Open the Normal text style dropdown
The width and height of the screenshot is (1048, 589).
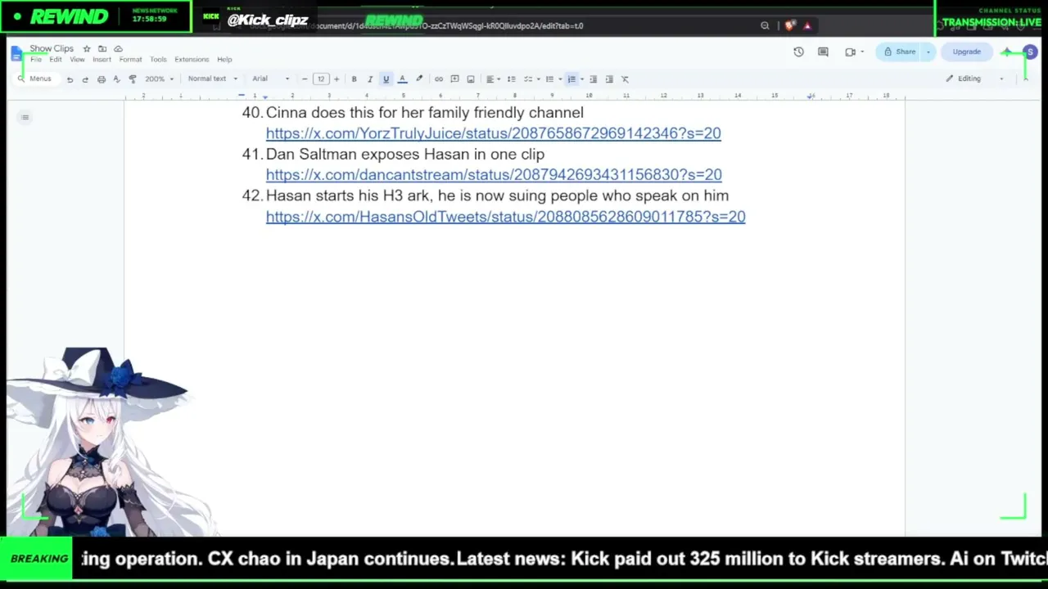pyautogui.click(x=212, y=79)
